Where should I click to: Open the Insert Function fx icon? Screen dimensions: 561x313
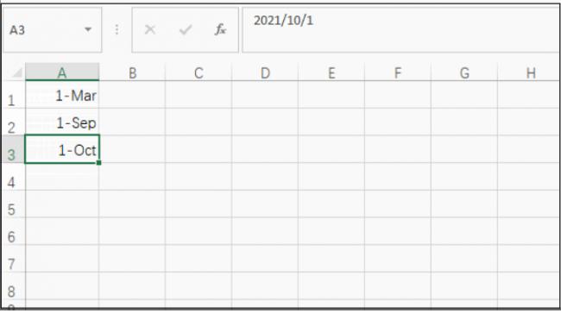click(220, 29)
